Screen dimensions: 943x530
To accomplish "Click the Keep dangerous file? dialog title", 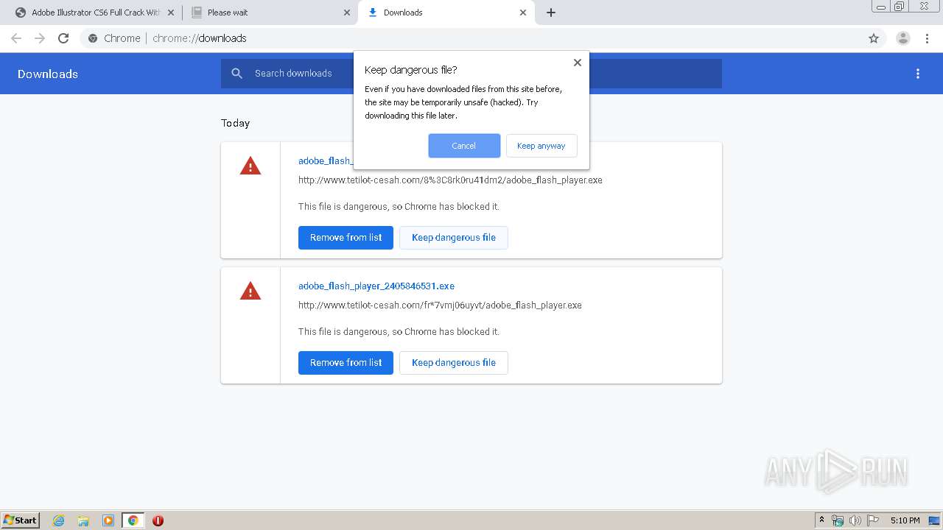I will pyautogui.click(x=411, y=70).
